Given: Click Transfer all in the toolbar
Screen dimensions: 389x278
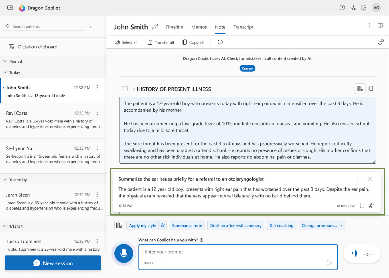Looking at the screenshot, I should pos(161,42).
